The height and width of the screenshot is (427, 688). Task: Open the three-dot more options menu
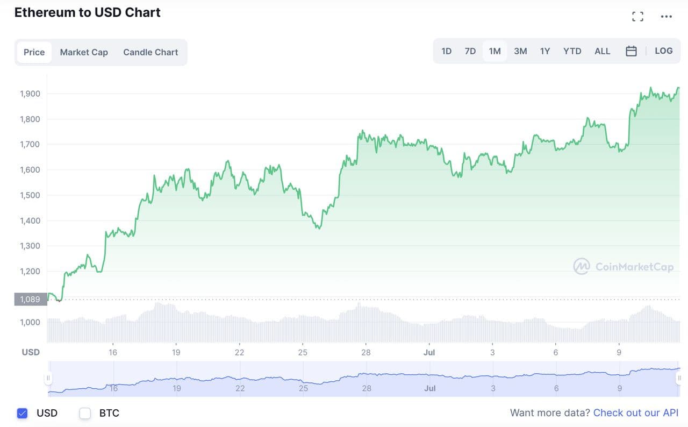[x=666, y=17]
